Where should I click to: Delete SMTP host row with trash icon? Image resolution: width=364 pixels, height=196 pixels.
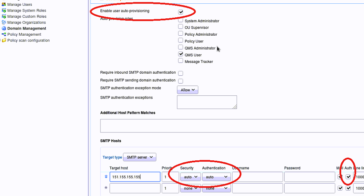[106, 177]
